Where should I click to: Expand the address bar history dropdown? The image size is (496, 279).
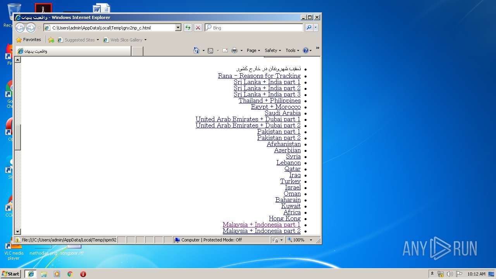(178, 28)
